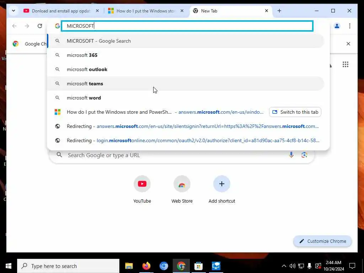This screenshot has width=364, height=273.
Task: Open the Web Store shortcut
Action: (182, 189)
